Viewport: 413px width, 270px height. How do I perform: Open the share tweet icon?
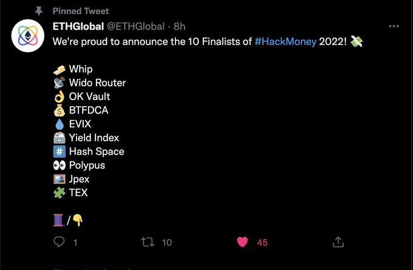click(x=338, y=242)
